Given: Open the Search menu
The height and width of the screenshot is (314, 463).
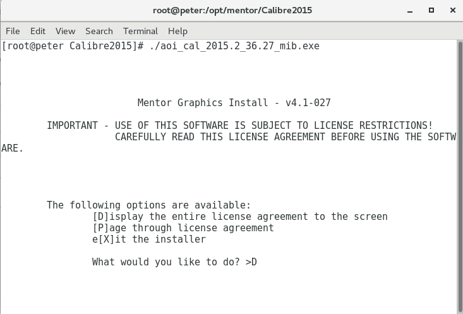Looking at the screenshot, I should [99, 31].
